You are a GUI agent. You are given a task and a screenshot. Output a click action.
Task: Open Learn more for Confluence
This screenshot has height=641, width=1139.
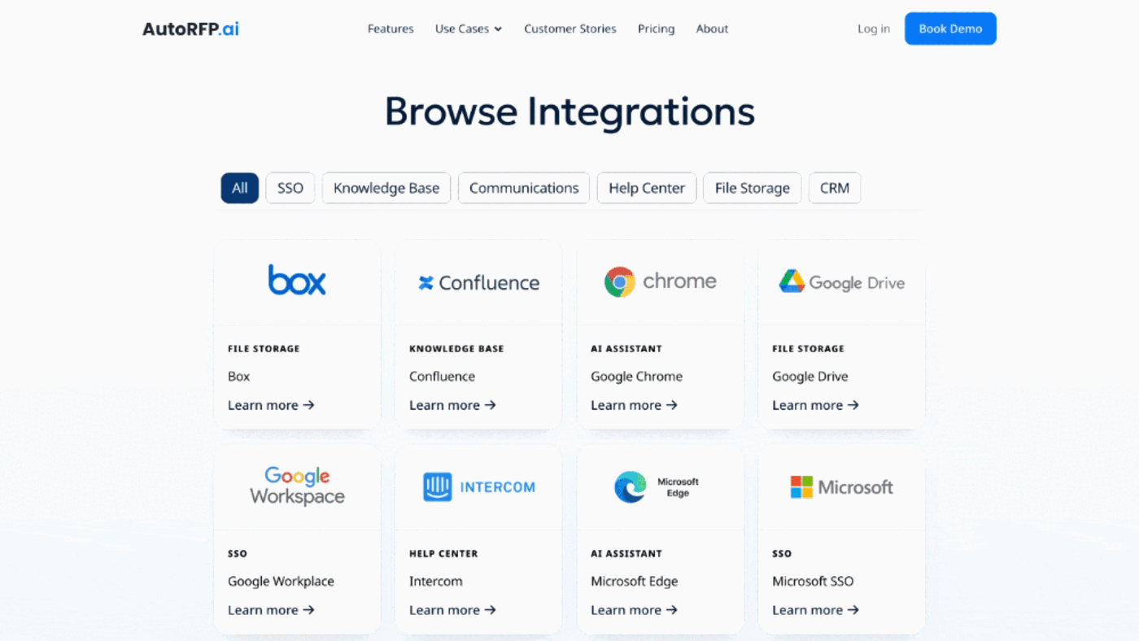click(452, 404)
